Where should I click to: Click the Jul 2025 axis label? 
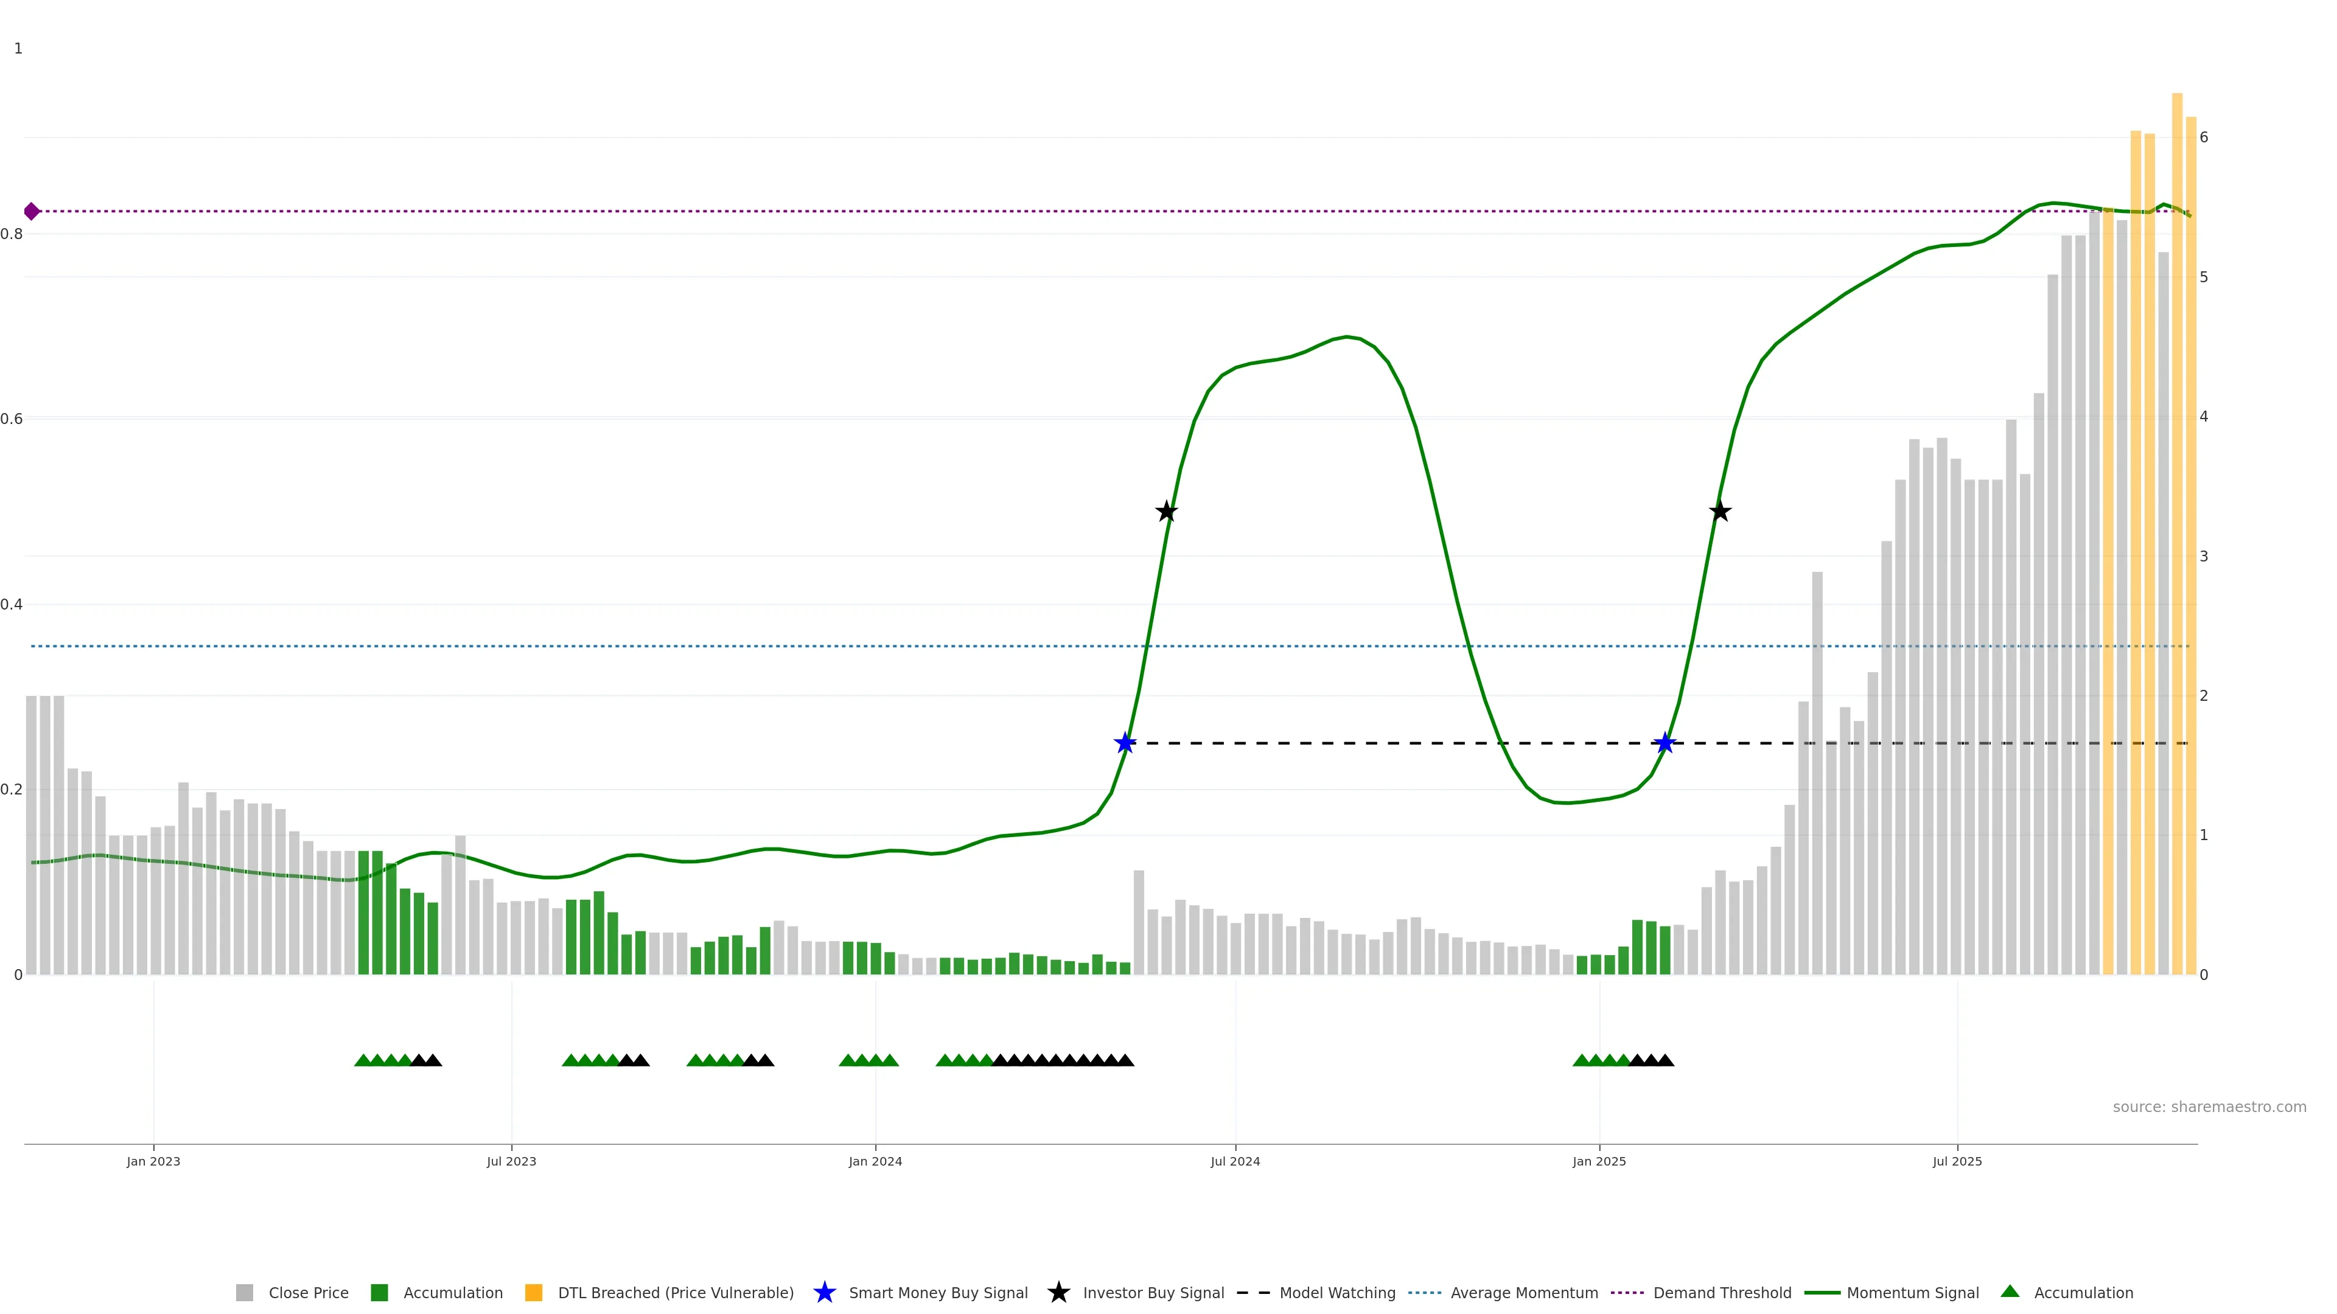(1957, 1162)
